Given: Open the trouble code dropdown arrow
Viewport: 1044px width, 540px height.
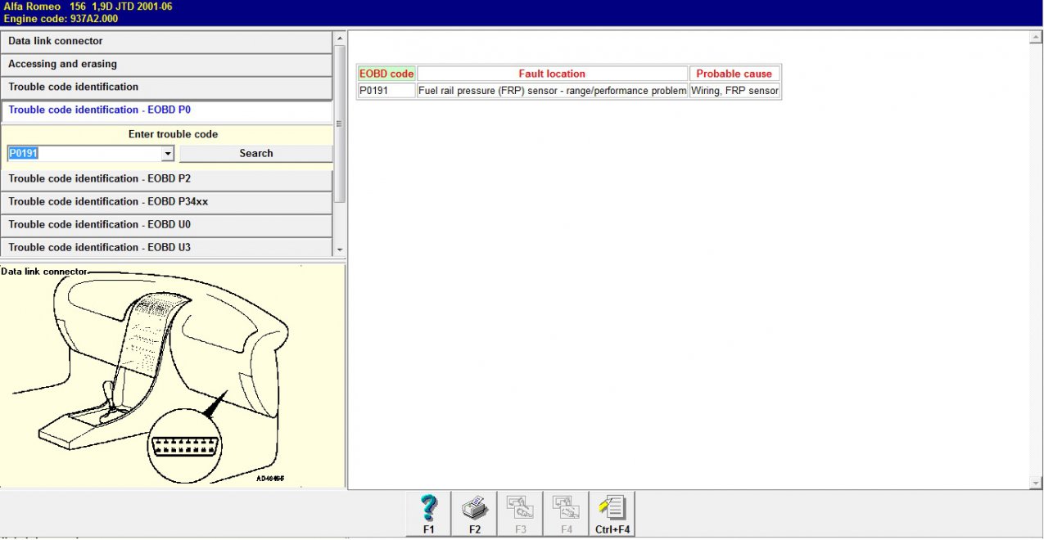Looking at the screenshot, I should (x=168, y=154).
